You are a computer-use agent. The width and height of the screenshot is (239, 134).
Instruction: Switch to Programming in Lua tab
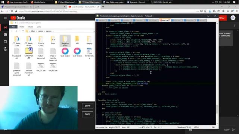tap(16, 7)
